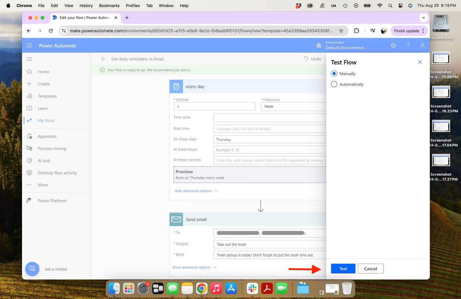Image resolution: width=461 pixels, height=299 pixels.
Task: Open Desktop flow activity in the sidebar
Action: 56,173
